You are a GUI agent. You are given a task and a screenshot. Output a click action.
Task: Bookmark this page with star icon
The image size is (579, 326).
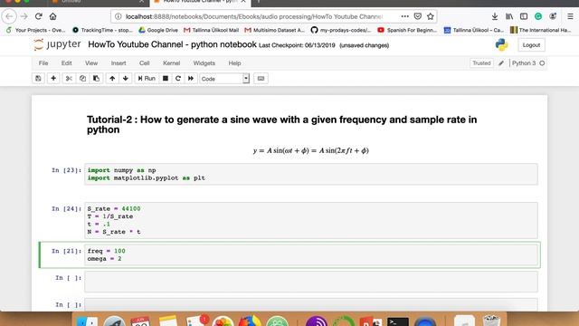pos(431,16)
